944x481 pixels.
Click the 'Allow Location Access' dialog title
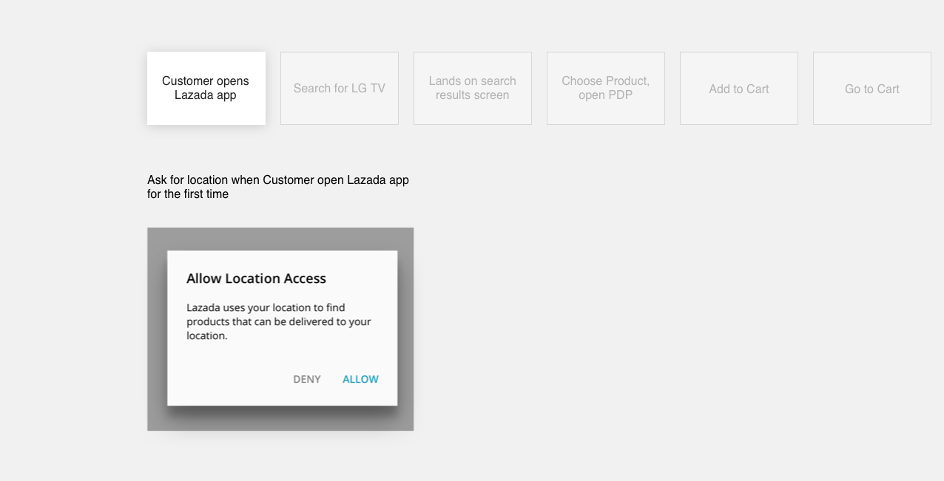pyautogui.click(x=256, y=279)
